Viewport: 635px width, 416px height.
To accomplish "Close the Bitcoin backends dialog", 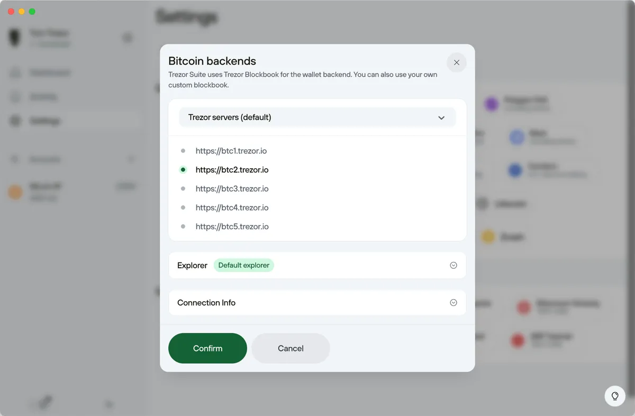I will pos(456,62).
